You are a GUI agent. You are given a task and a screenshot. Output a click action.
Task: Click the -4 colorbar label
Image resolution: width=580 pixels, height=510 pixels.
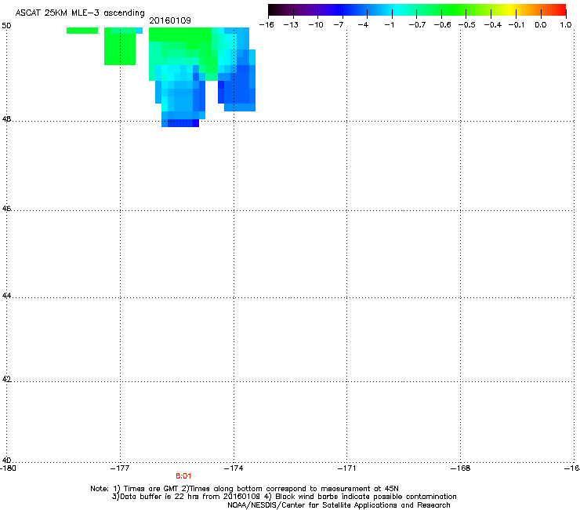point(364,25)
